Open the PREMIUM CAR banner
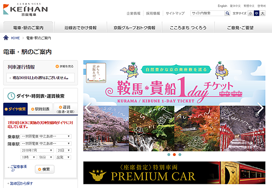 coord(174,173)
